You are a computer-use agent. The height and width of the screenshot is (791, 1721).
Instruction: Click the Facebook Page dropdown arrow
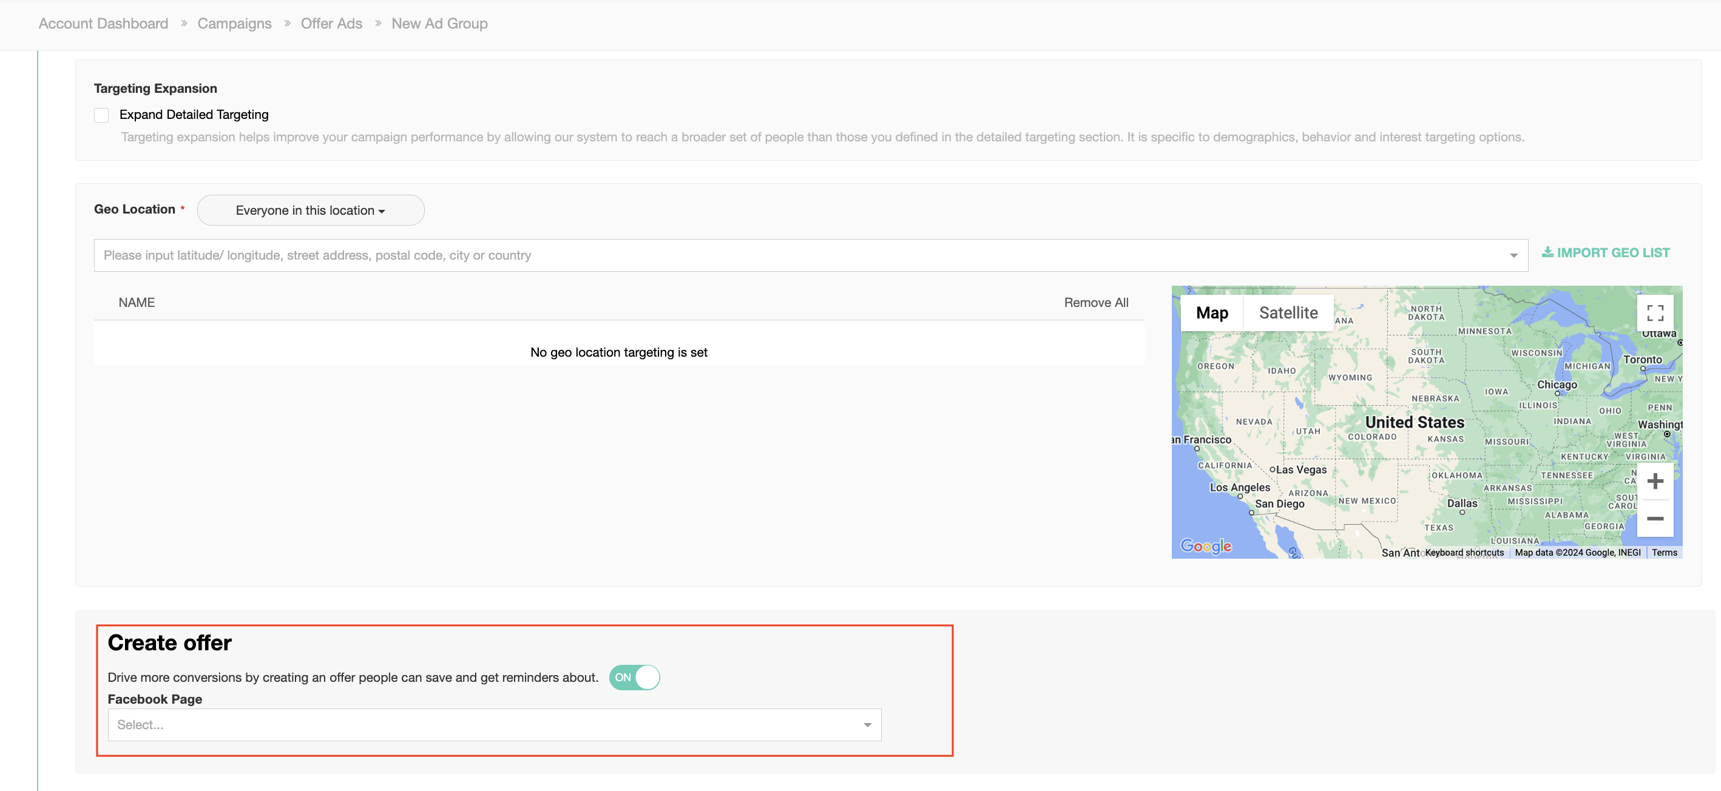[867, 725]
